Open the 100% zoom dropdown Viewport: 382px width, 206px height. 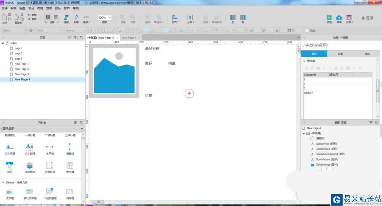tap(110, 18)
